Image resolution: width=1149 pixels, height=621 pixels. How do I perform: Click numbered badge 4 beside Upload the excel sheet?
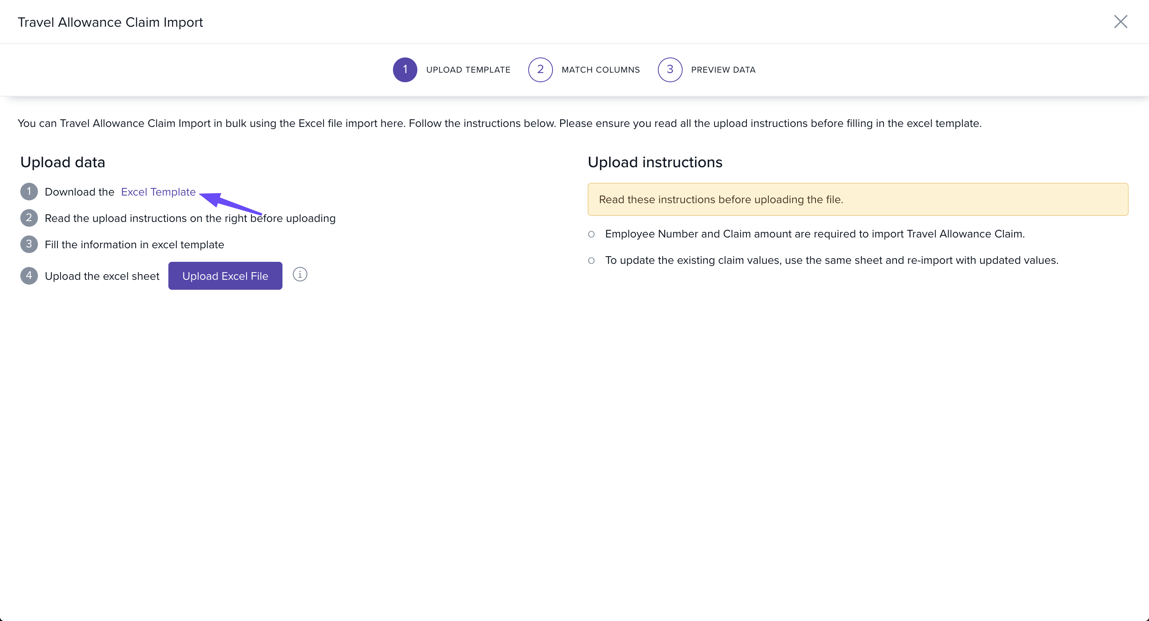(x=29, y=276)
